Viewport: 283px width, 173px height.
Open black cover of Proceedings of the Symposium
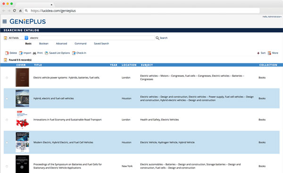(x=22, y=164)
